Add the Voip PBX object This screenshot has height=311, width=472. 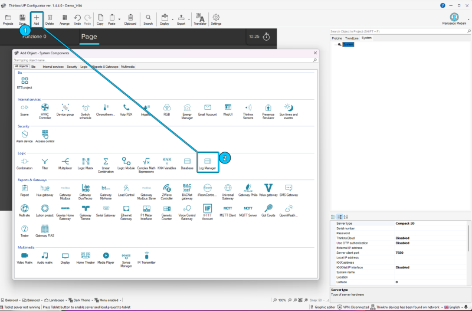(126, 110)
